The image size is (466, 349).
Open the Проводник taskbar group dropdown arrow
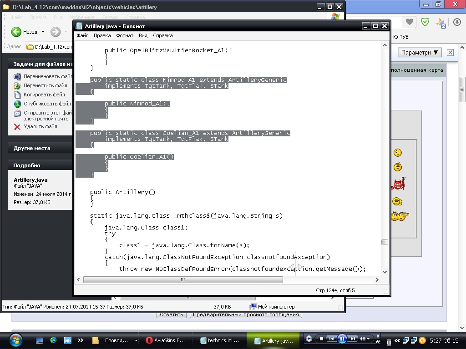point(136,341)
